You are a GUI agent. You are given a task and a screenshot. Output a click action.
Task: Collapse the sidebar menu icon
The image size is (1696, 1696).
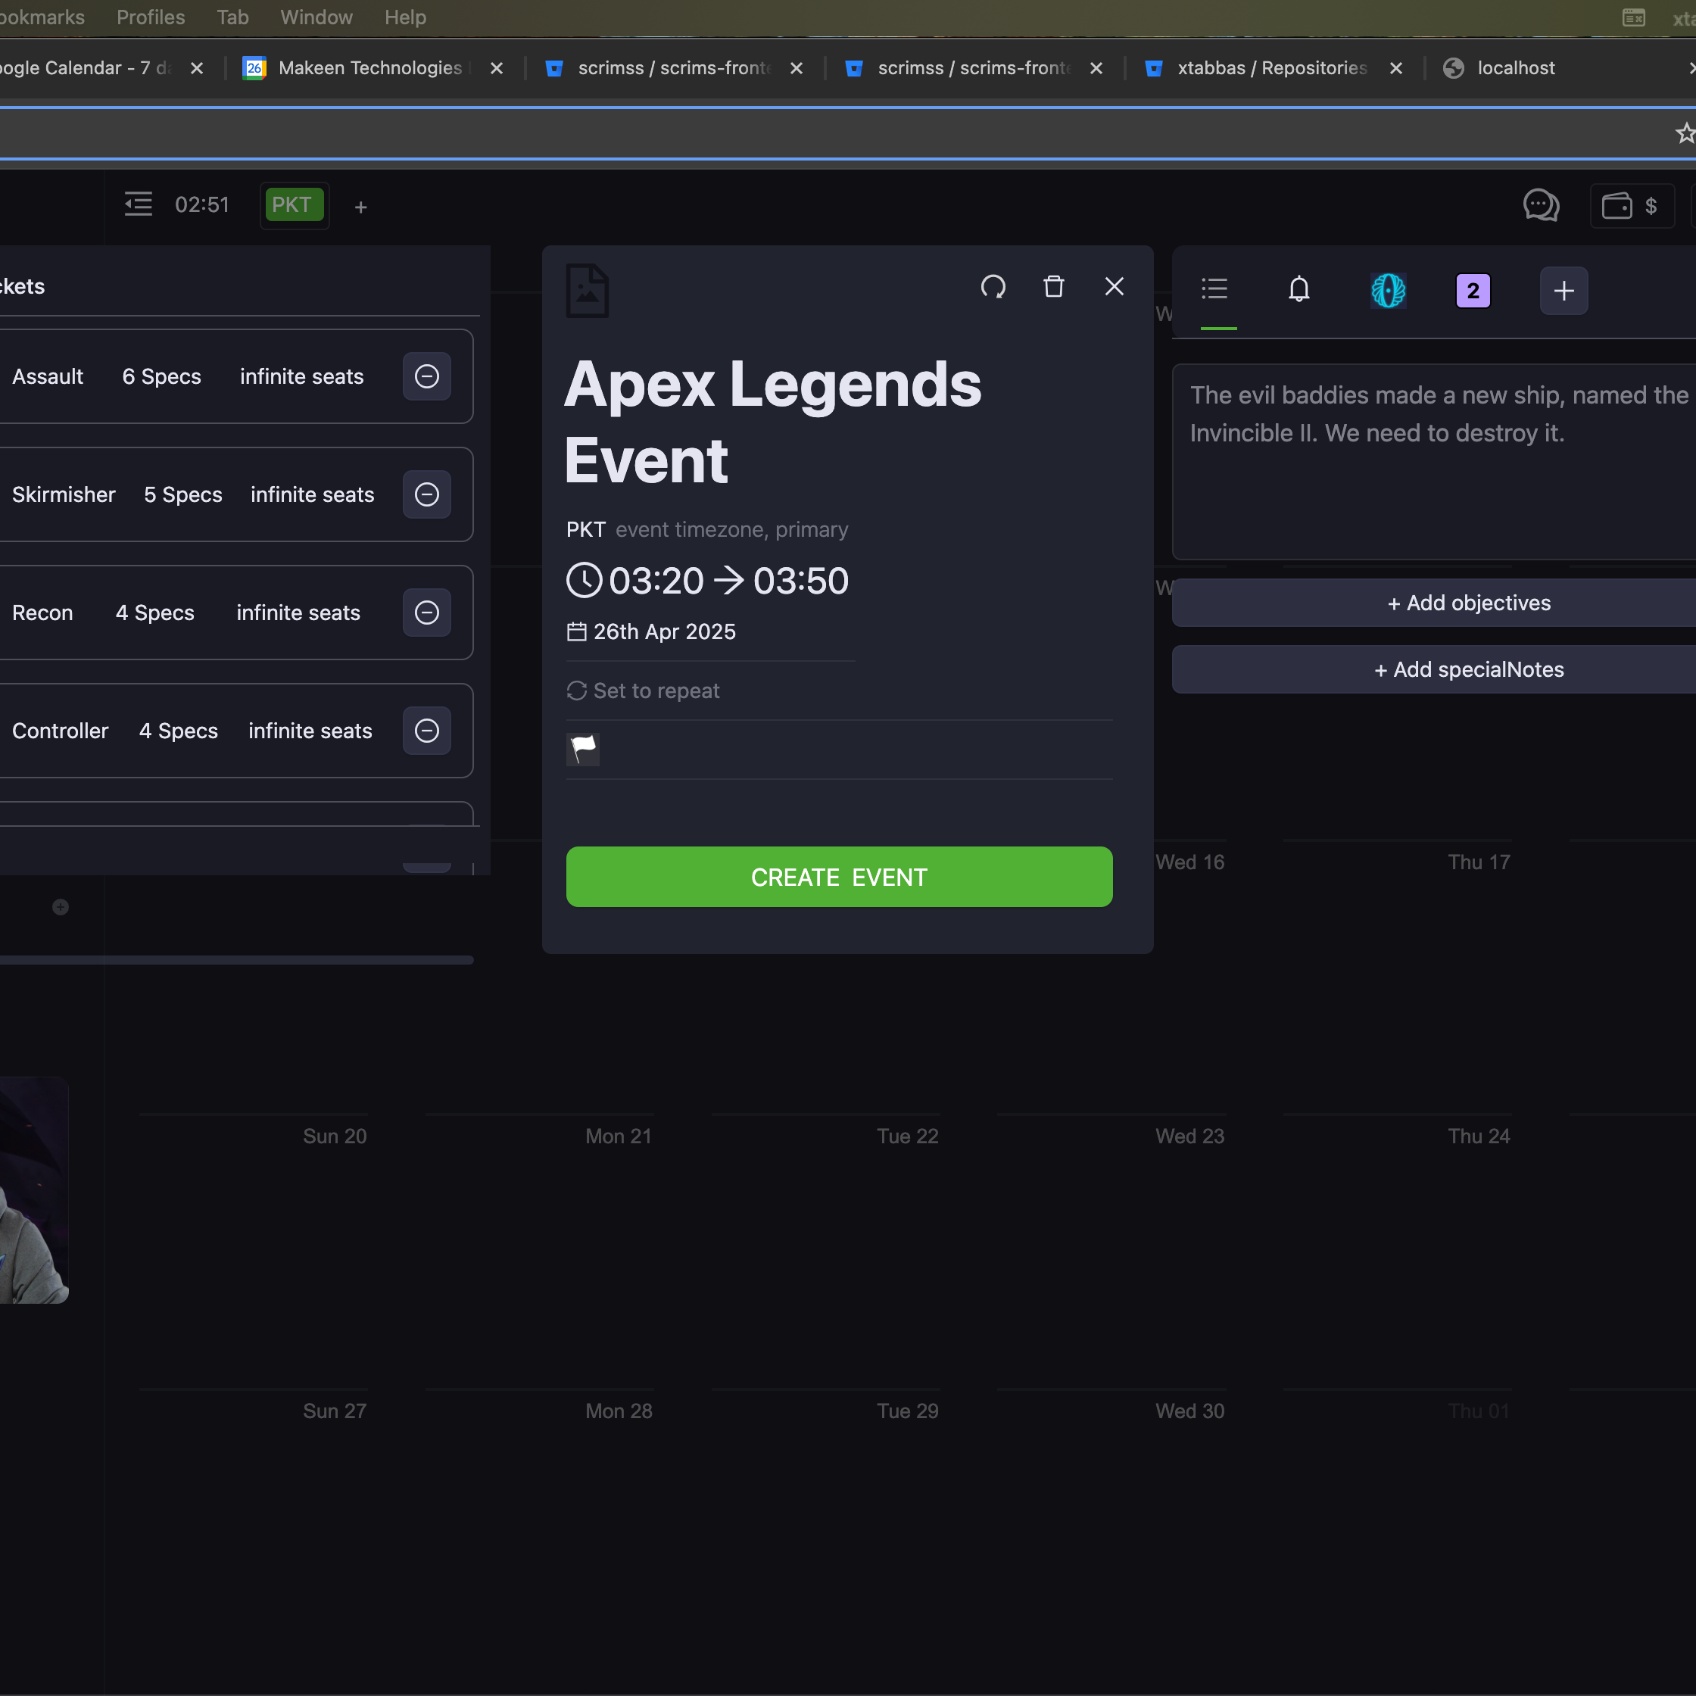coord(138,204)
